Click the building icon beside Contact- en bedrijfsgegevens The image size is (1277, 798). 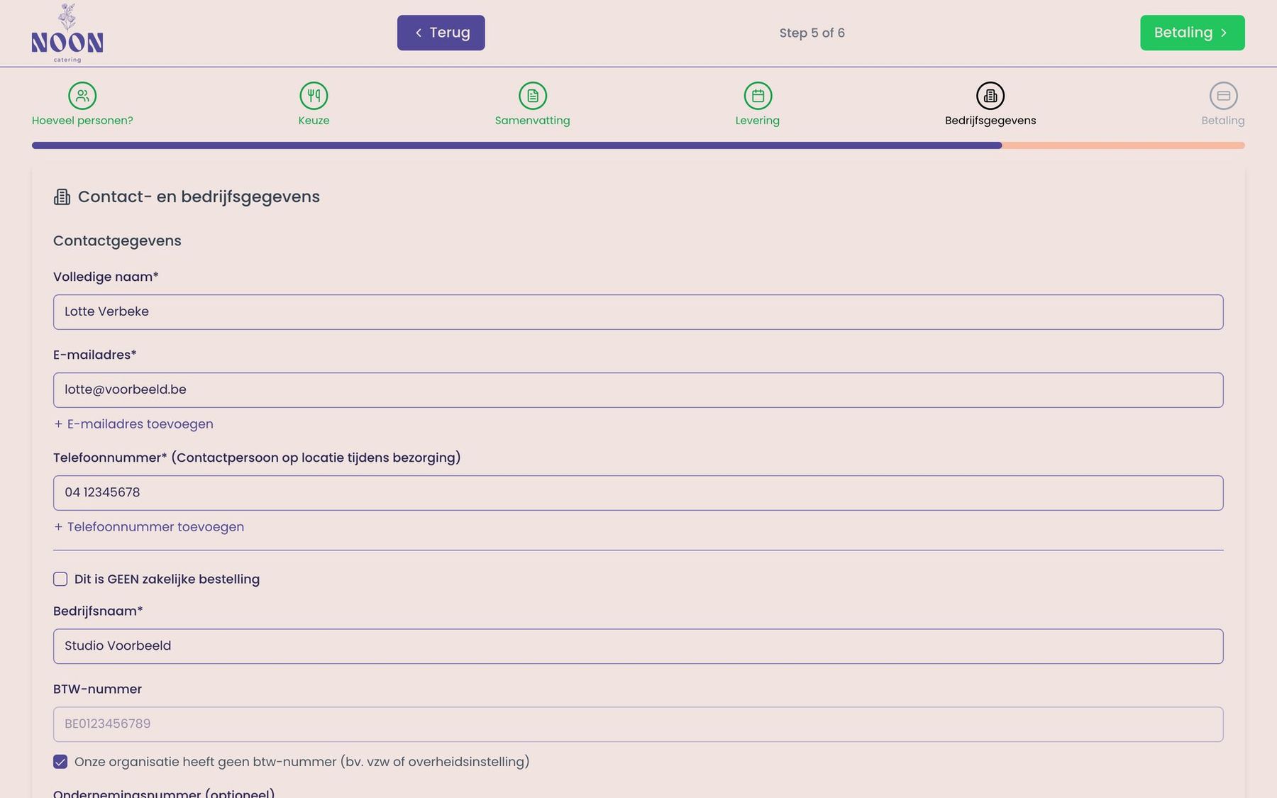coord(62,197)
